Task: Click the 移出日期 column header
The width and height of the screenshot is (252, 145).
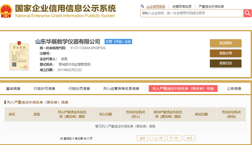Action: click(201, 114)
